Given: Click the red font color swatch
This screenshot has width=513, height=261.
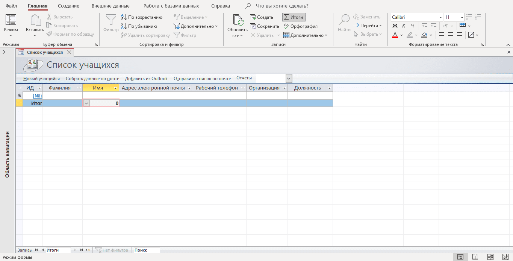Looking at the screenshot, I should (395, 35).
